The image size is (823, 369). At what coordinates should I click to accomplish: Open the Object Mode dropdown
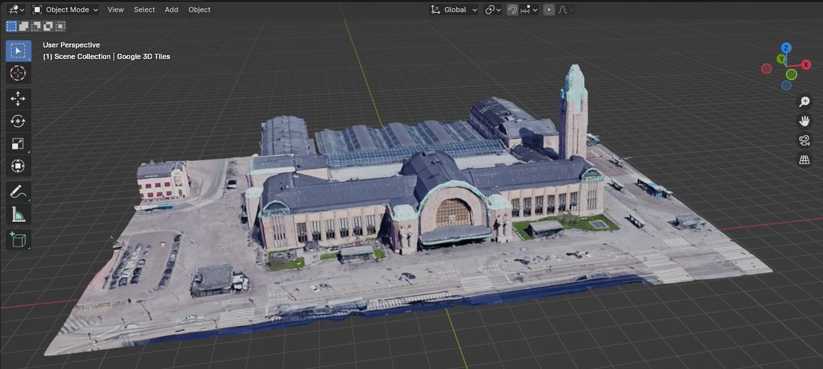pos(65,10)
